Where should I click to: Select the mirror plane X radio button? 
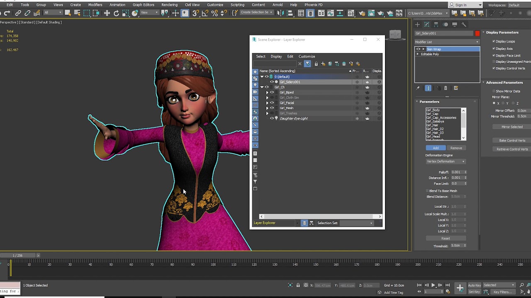494,103
